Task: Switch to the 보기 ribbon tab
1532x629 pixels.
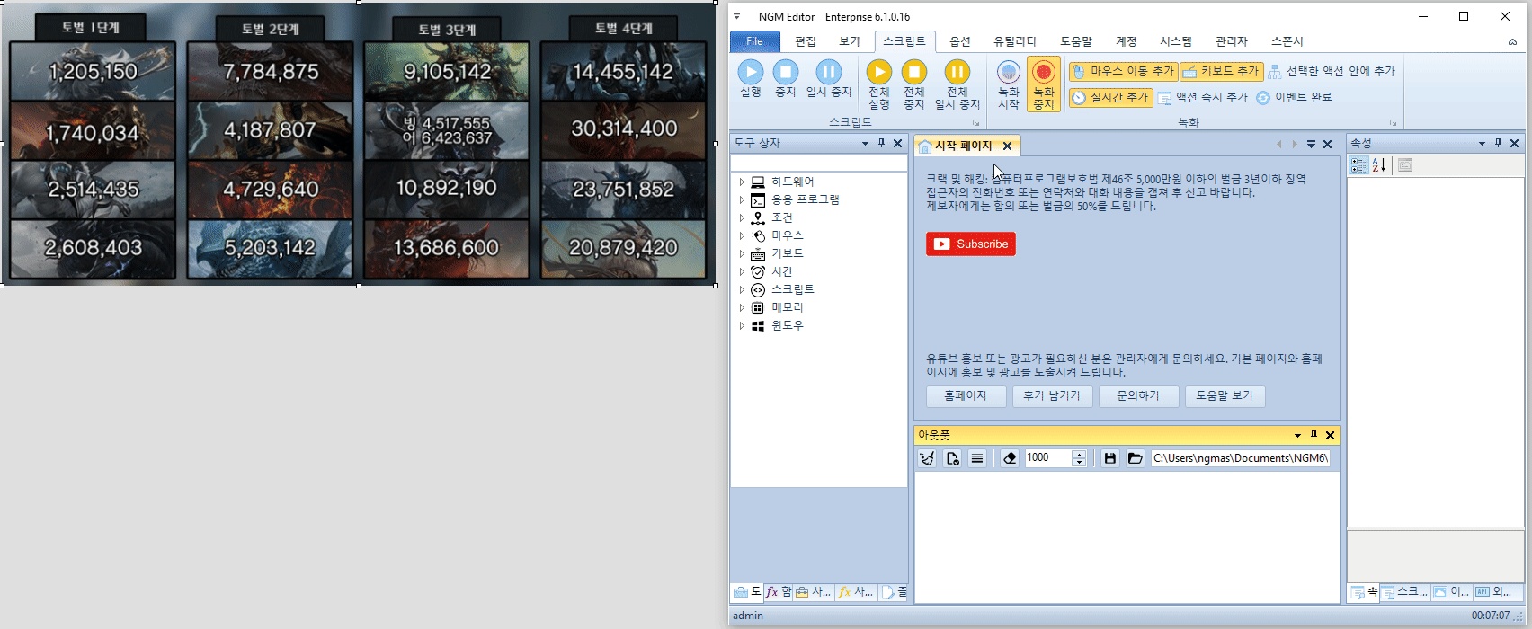Action: pyautogui.click(x=850, y=41)
